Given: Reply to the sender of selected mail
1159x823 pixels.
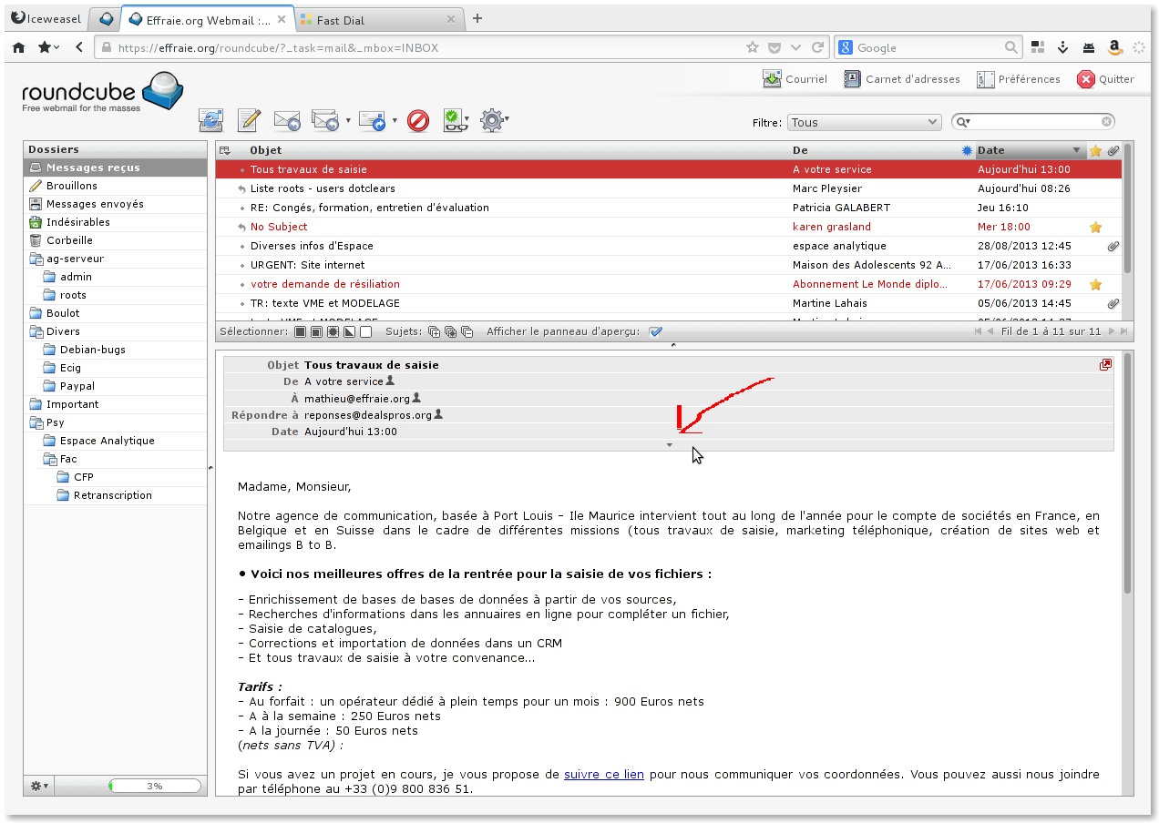Looking at the screenshot, I should pos(287,120).
